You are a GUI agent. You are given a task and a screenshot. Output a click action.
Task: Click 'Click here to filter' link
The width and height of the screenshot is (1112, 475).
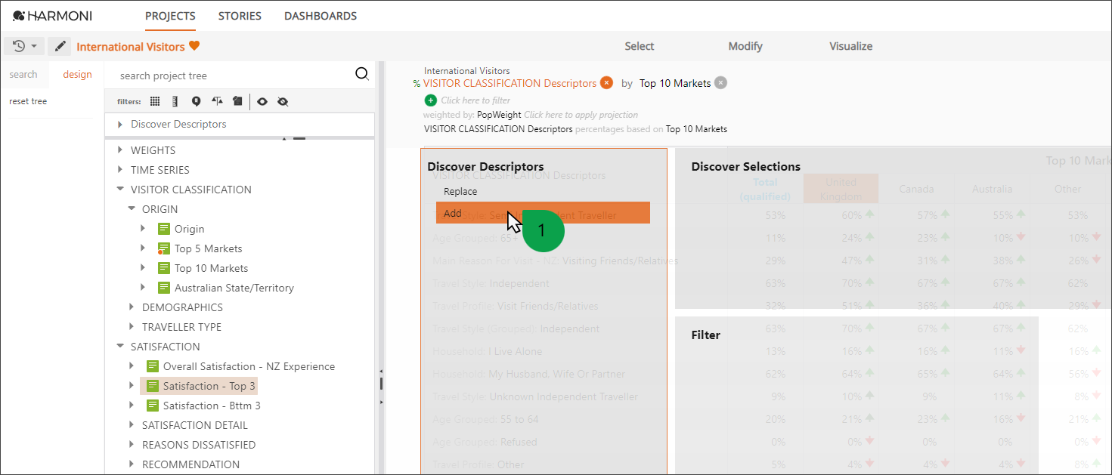[x=475, y=100]
